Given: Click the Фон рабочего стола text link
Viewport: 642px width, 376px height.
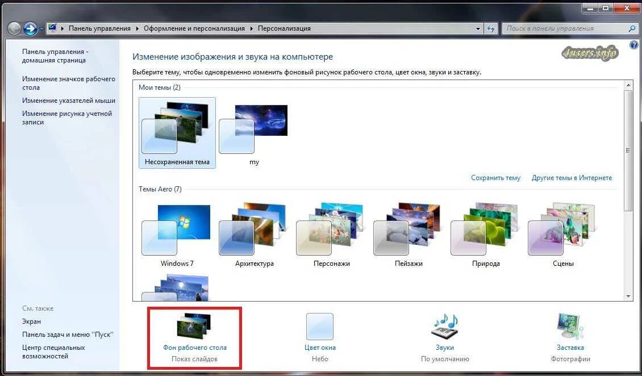Looking at the screenshot, I should [x=194, y=348].
